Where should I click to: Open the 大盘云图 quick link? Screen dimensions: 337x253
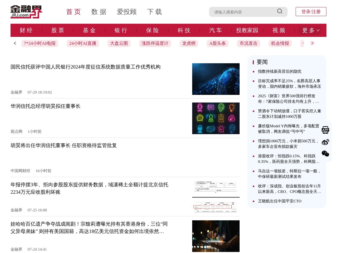(119, 43)
